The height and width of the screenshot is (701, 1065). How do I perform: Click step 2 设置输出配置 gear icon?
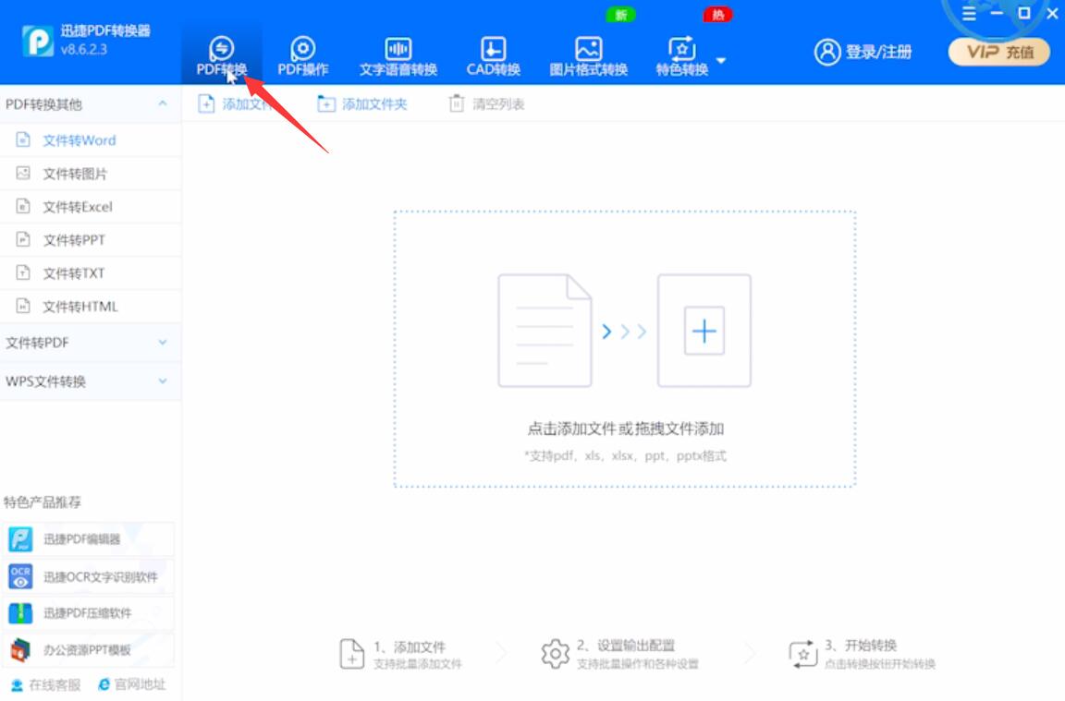tap(555, 654)
